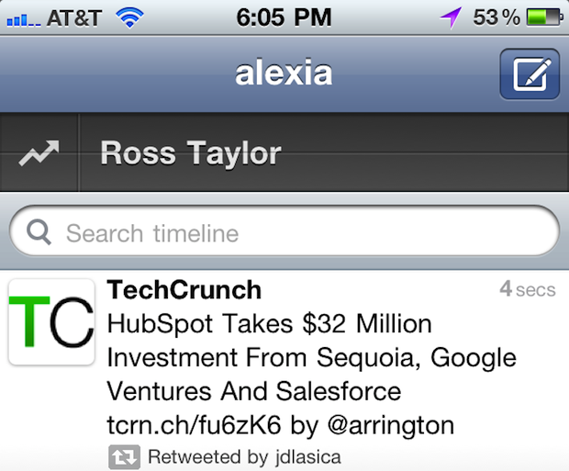Image resolution: width=569 pixels, height=471 pixels.
Task: Tap the alexia account title
Action: pyautogui.click(x=284, y=73)
